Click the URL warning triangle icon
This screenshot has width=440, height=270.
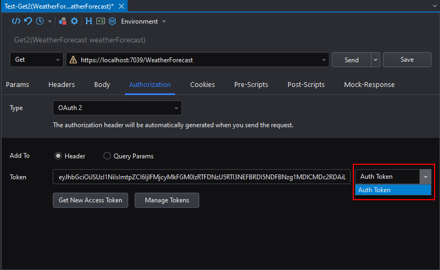click(73, 60)
